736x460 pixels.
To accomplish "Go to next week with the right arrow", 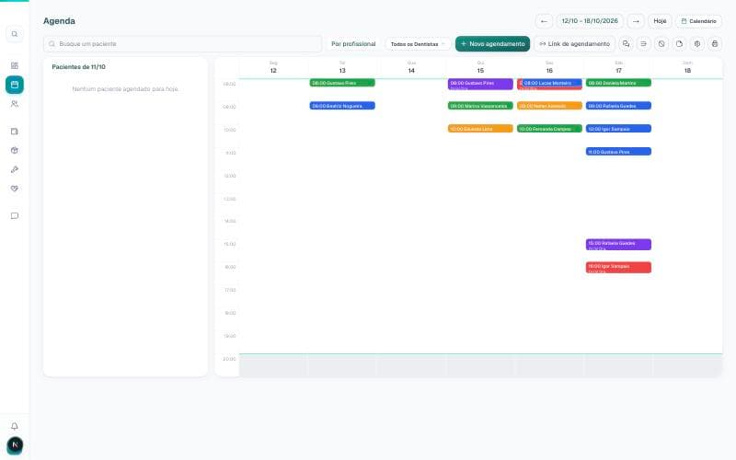I will (636, 21).
